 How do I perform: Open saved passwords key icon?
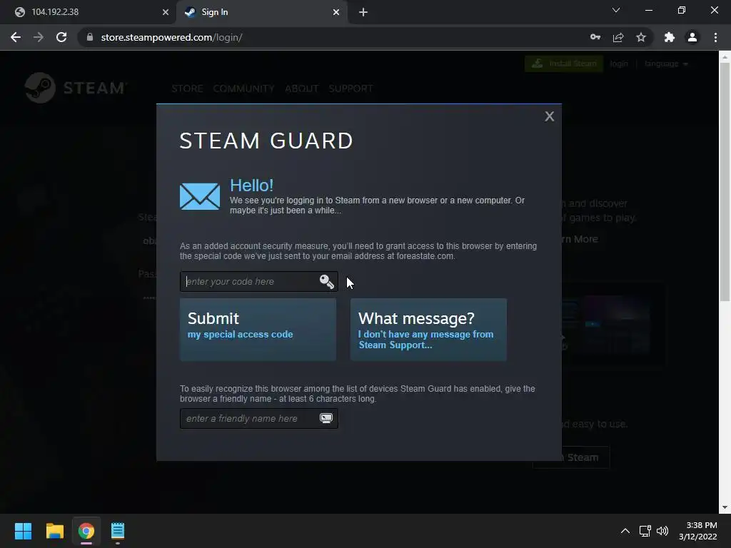595,37
